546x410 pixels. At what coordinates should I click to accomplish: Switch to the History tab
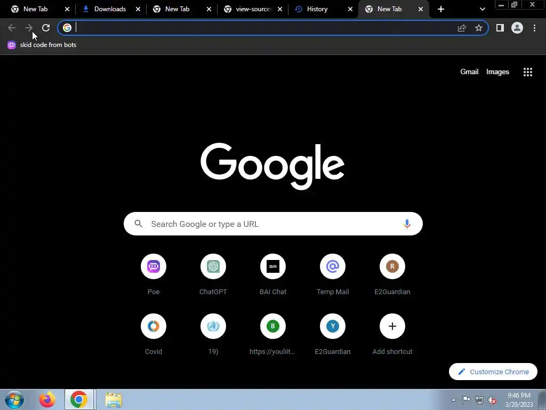pyautogui.click(x=317, y=9)
